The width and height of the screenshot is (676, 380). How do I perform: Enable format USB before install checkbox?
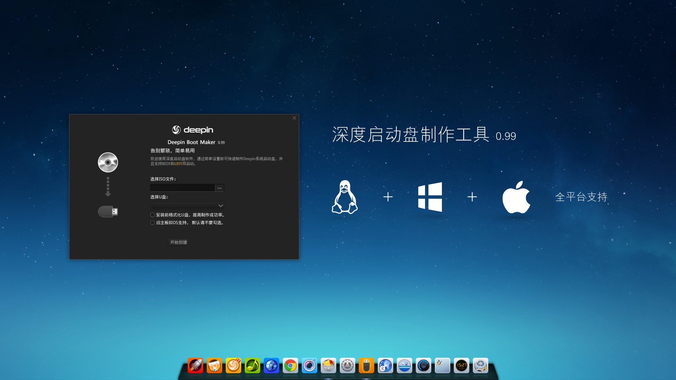152,215
